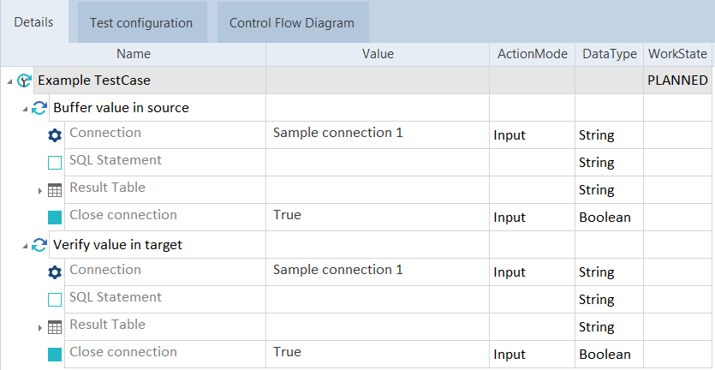715x370 pixels.
Task: Click the Buffer value in source step icon
Action: point(39,108)
